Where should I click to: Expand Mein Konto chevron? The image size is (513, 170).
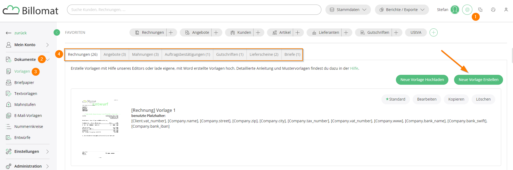(47, 45)
